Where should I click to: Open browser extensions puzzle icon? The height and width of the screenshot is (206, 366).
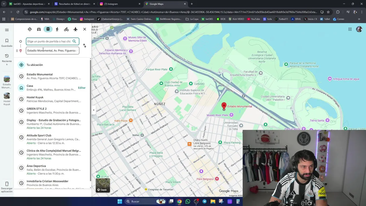coord(338,12)
